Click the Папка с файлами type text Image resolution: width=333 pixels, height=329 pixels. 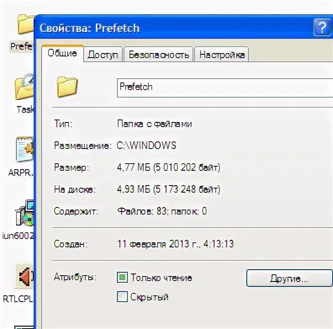click(155, 124)
